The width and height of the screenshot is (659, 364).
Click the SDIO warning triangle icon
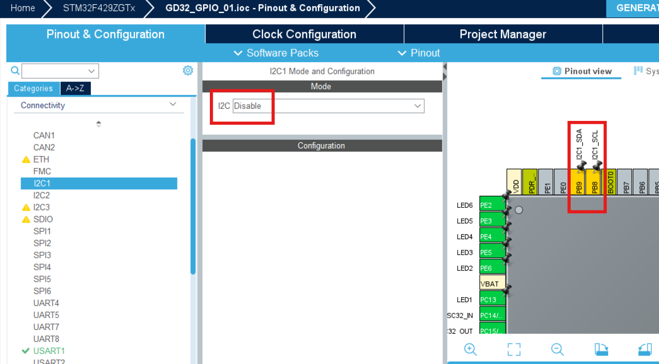pyautogui.click(x=26, y=219)
